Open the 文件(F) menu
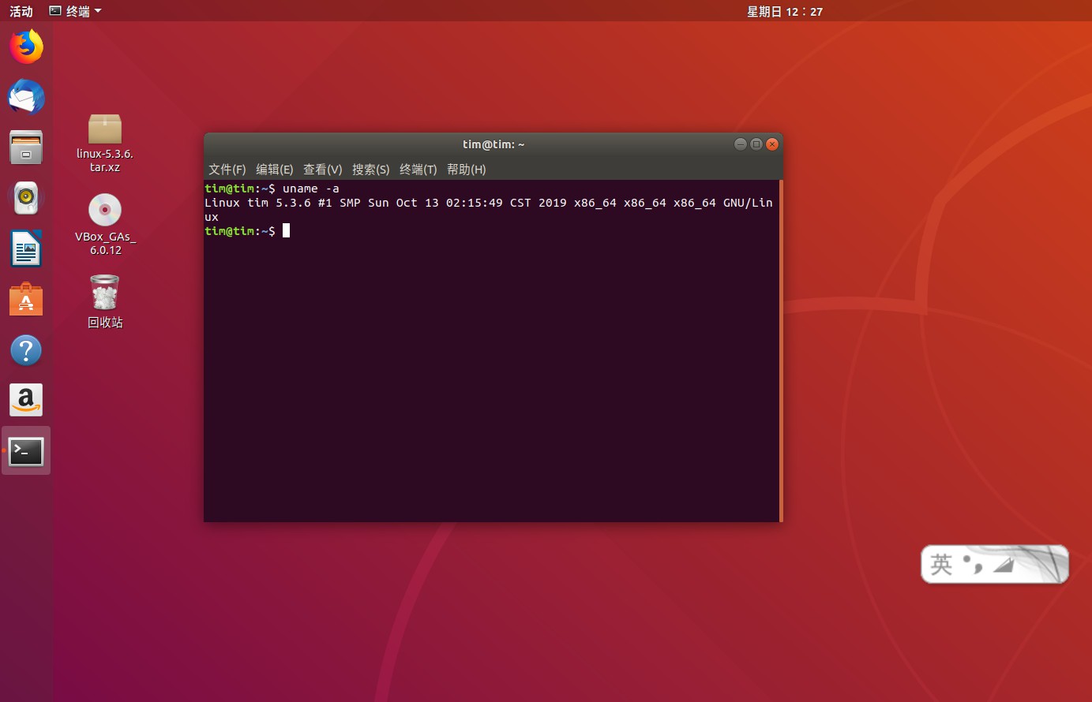1092x702 pixels. pos(227,170)
